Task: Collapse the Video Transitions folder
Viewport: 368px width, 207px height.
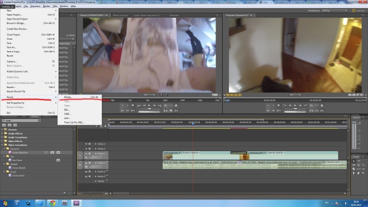Action: point(2,145)
